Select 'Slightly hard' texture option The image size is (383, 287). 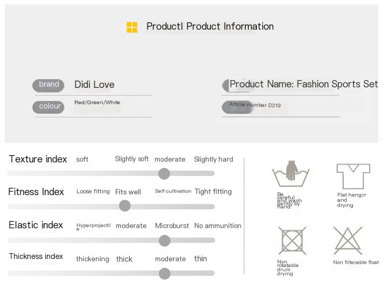click(213, 159)
